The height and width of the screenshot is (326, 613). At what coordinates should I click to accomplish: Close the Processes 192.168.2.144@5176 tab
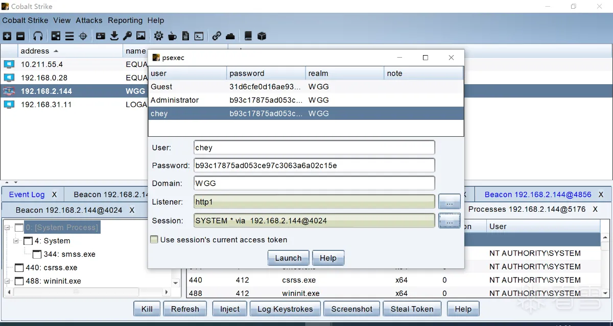pos(595,209)
